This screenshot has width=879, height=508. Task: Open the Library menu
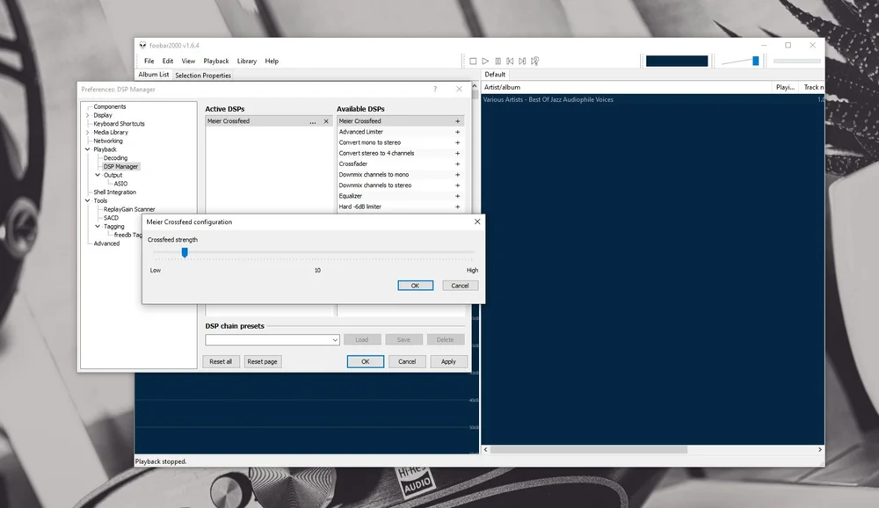(247, 62)
